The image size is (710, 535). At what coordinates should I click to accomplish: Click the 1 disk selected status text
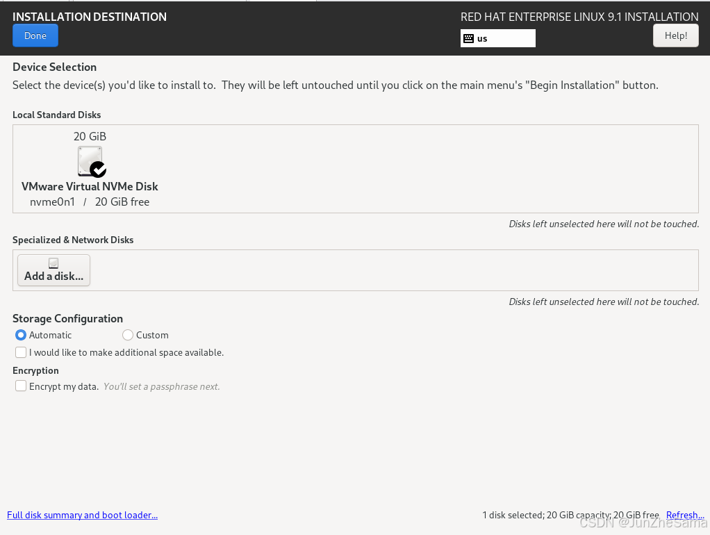pos(570,515)
